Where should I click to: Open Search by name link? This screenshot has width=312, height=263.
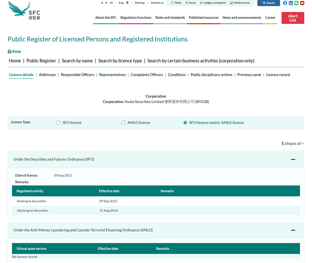(77, 61)
